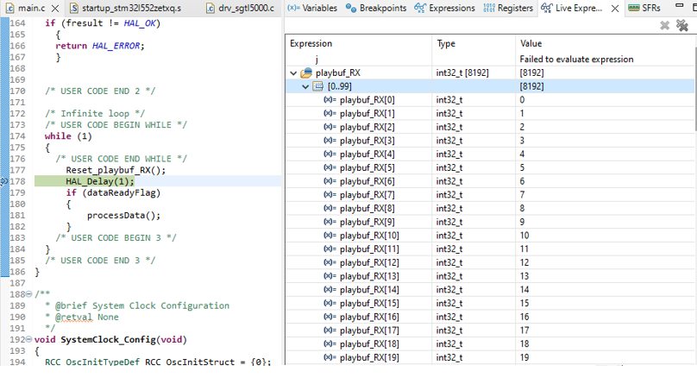Select the playbuf_RX[18] row
The image size is (697, 384).
click(489, 344)
